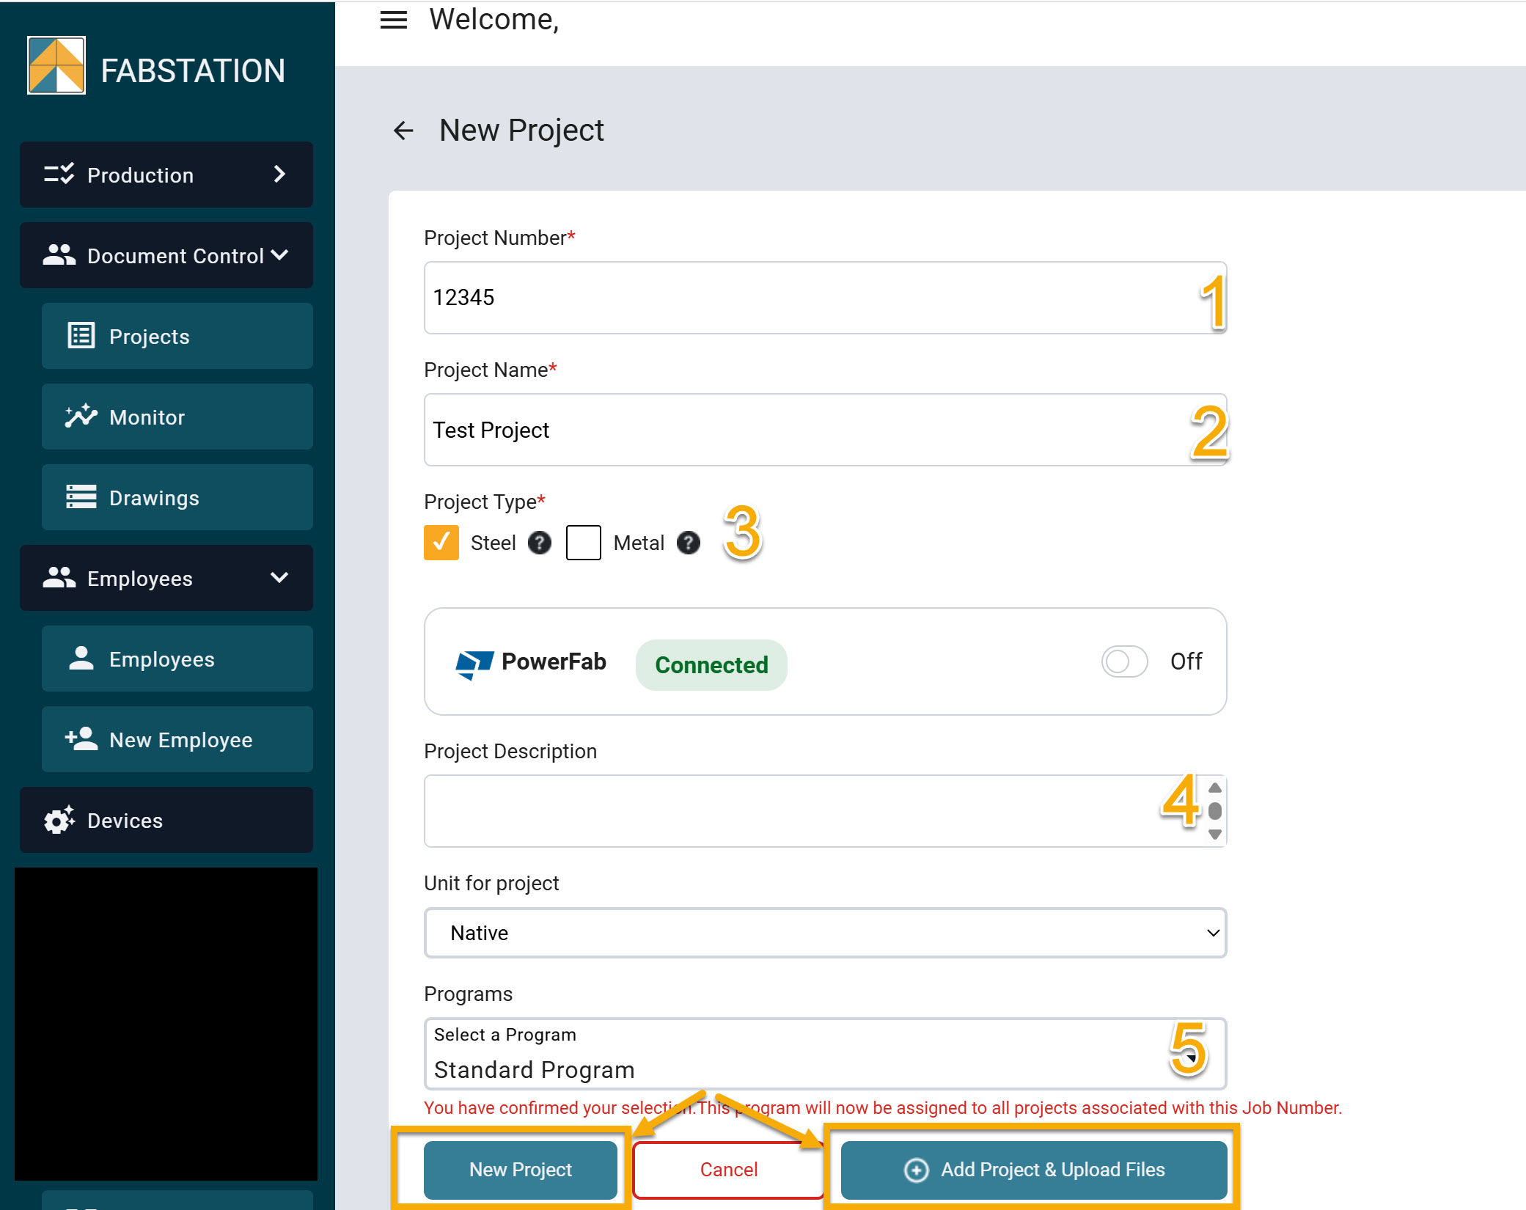Click the Project Description scrollbar down arrow
1526x1210 pixels.
[x=1215, y=835]
